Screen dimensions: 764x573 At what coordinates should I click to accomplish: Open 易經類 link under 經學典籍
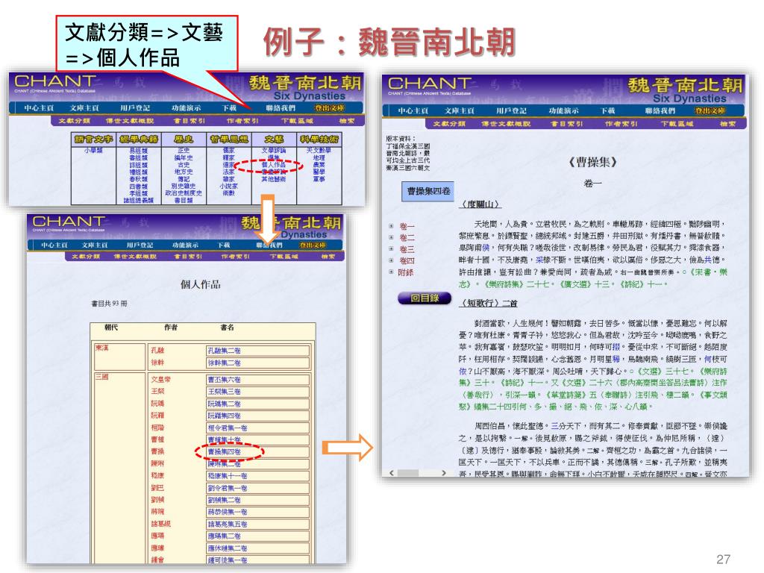[138, 151]
